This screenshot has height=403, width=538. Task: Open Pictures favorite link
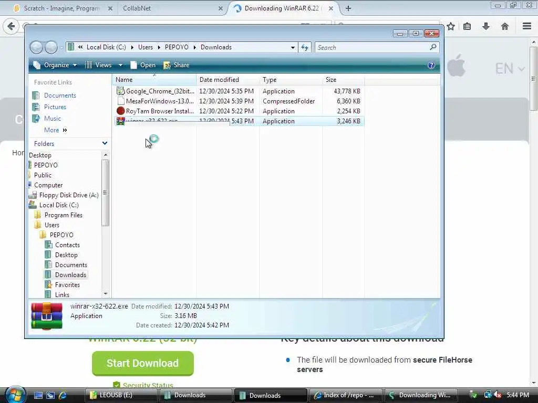click(55, 107)
